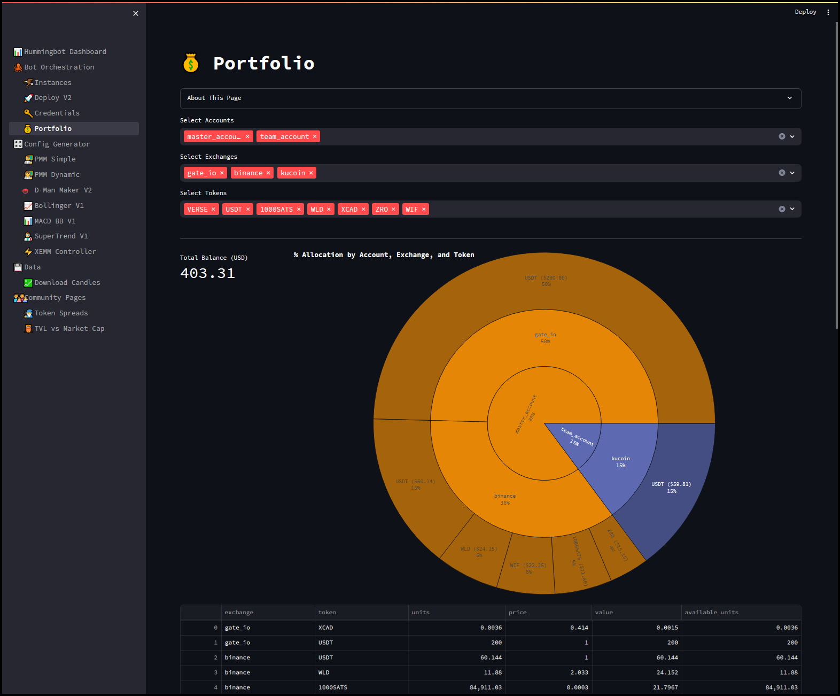Screen dimensions: 840x696
Task: Remove the binance exchange tag
Action: point(268,173)
